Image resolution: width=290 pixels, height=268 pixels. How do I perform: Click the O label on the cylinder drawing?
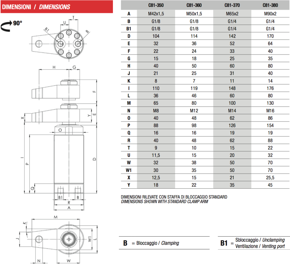tap(60, 130)
